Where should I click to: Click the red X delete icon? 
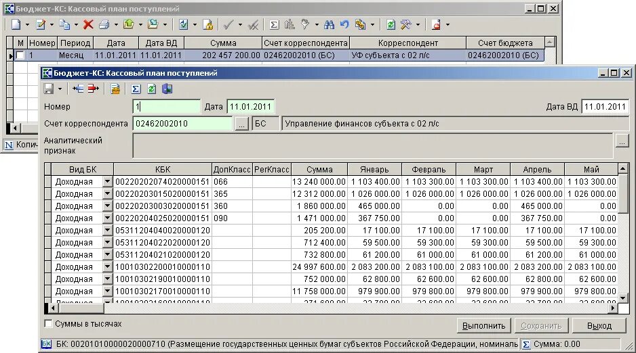click(88, 24)
